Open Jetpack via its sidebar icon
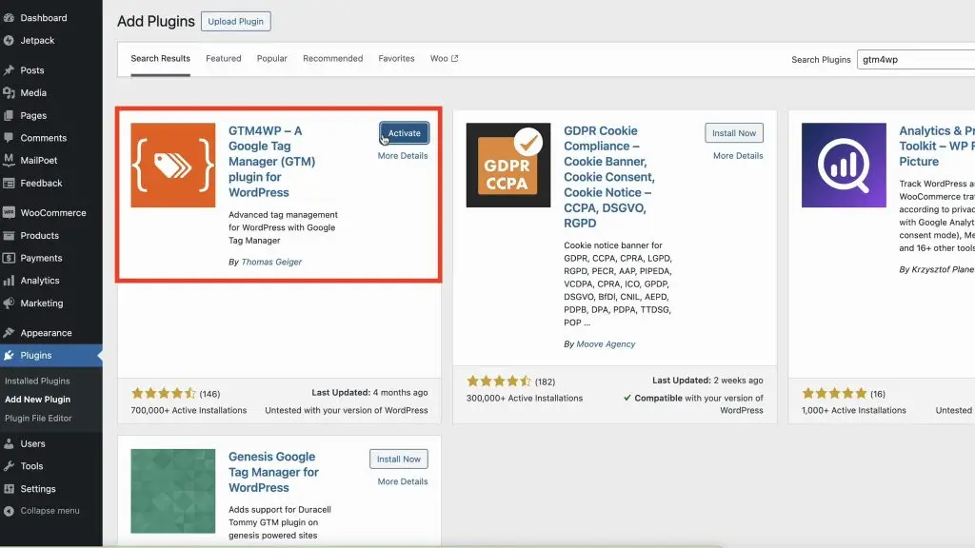This screenshot has height=548, width=975. coord(9,41)
